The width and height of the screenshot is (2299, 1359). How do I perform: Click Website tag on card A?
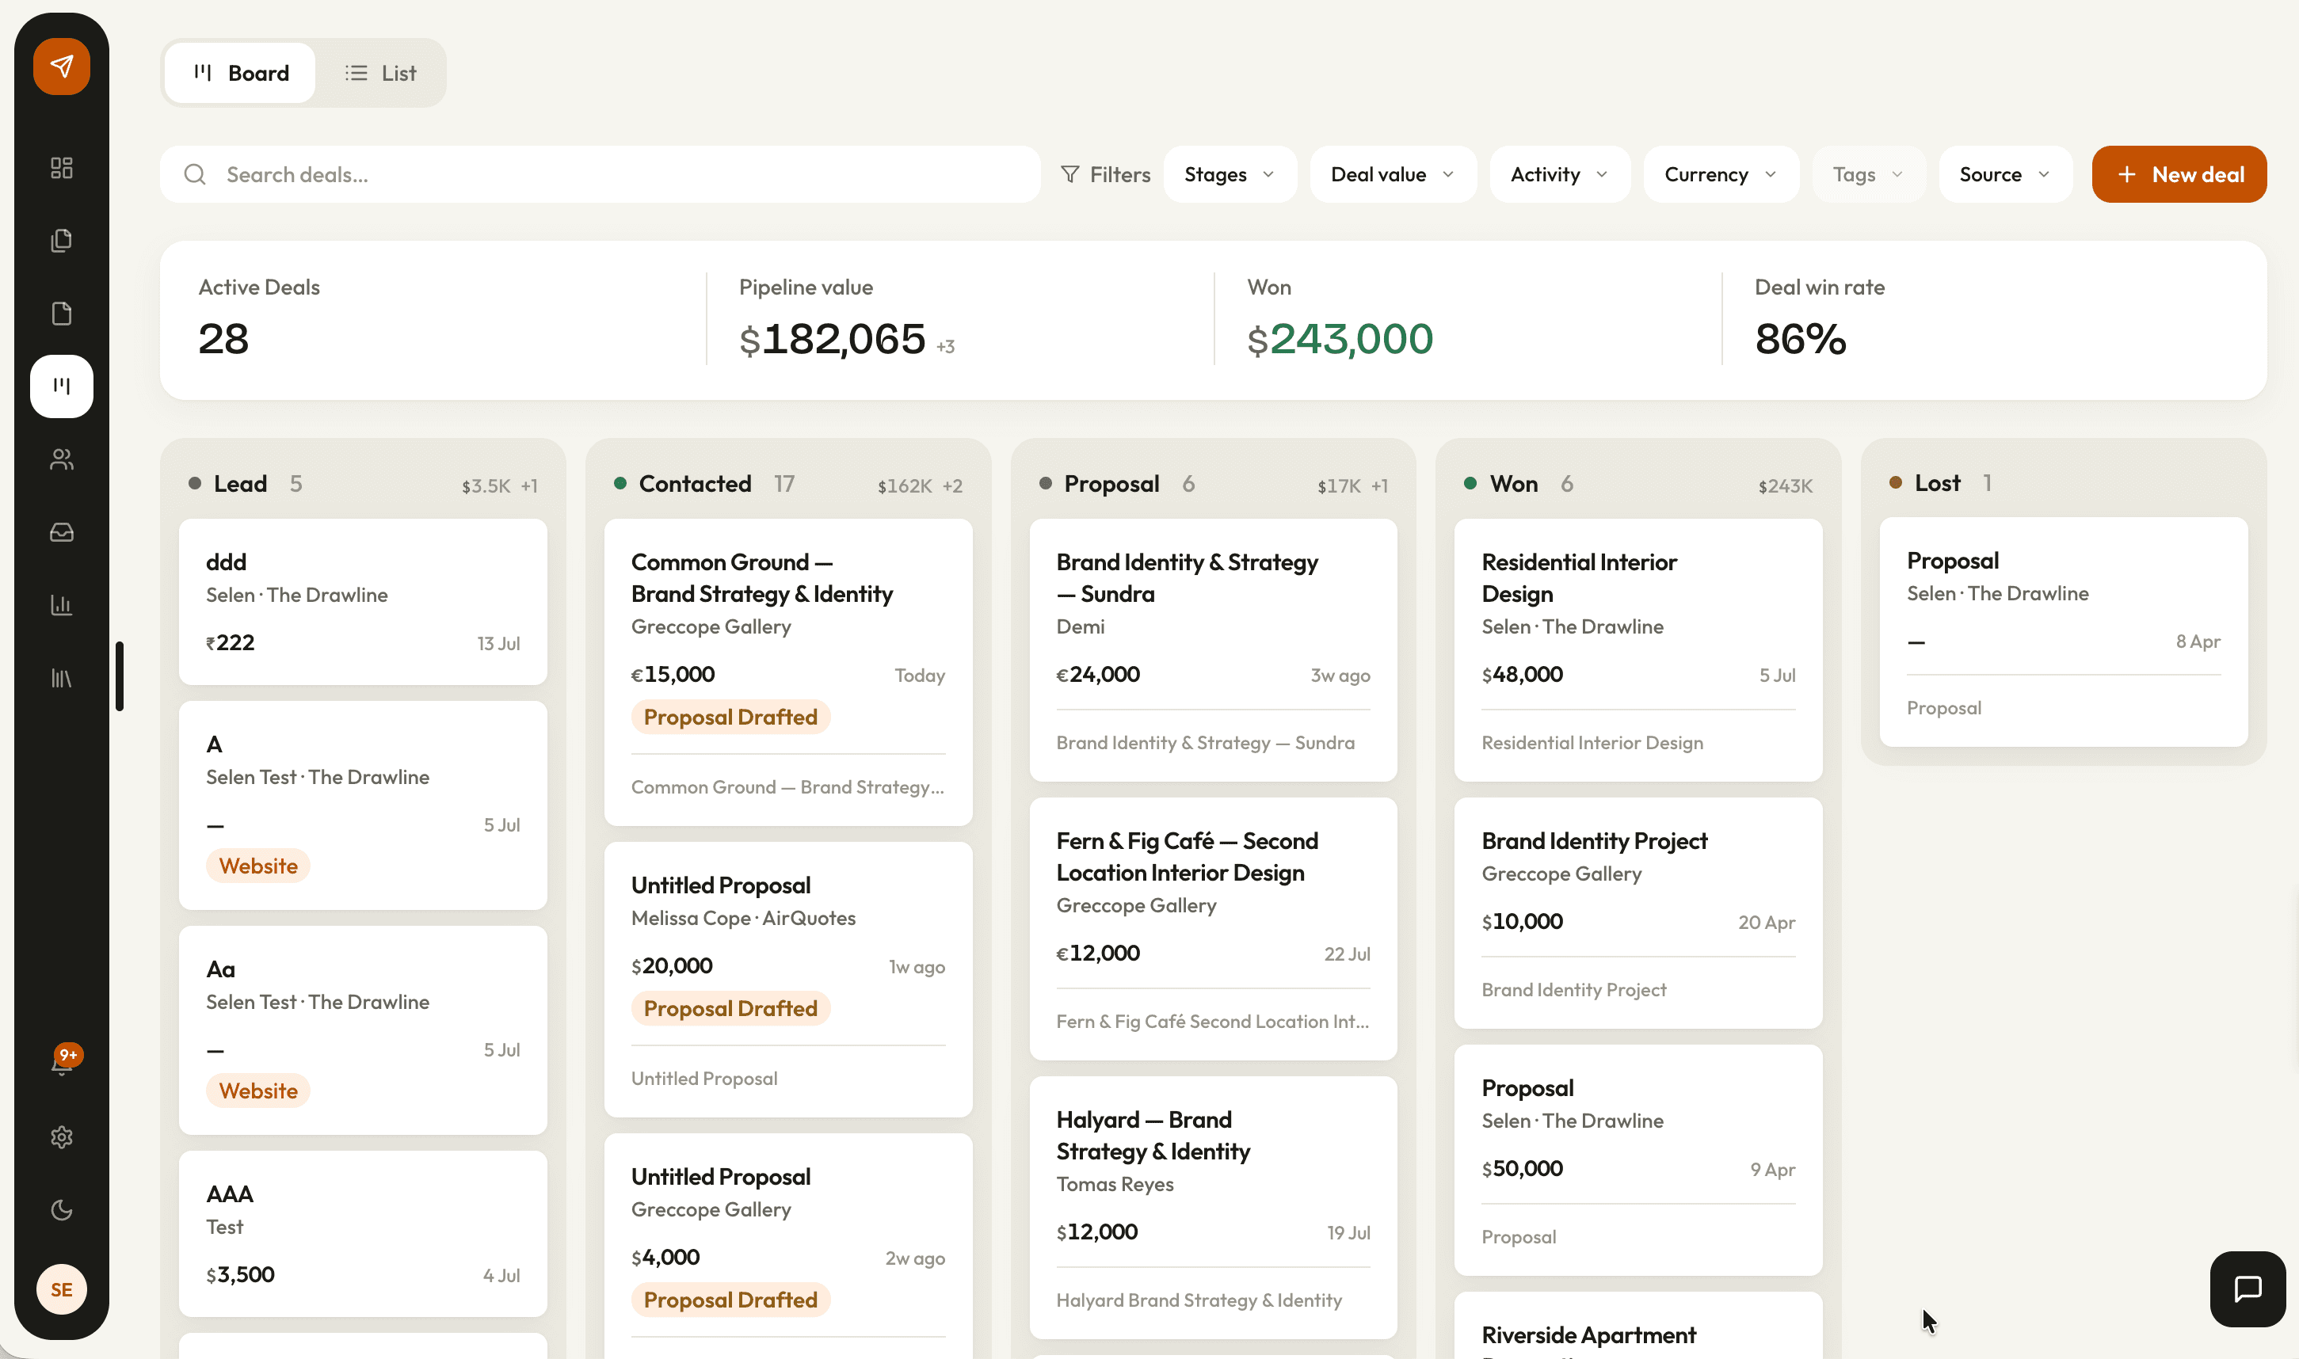(258, 866)
